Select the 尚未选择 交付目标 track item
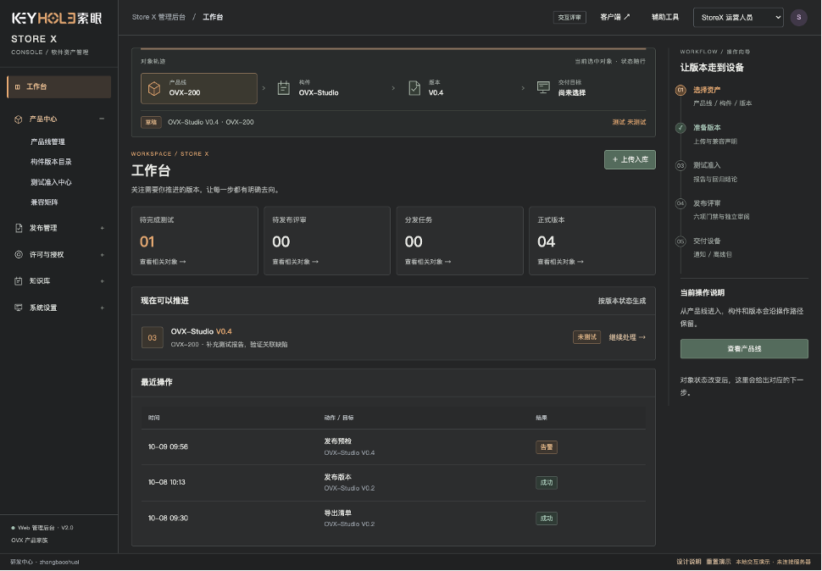The height and width of the screenshot is (571, 822). coord(587,89)
